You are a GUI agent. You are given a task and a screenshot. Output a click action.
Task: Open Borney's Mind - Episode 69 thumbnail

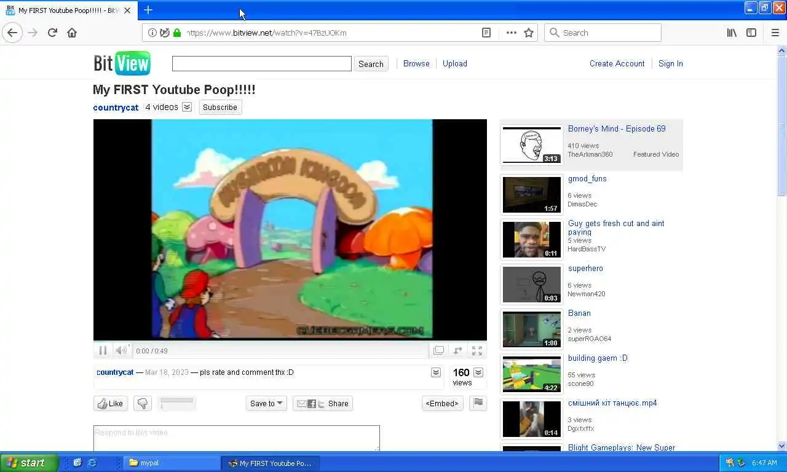pos(532,145)
